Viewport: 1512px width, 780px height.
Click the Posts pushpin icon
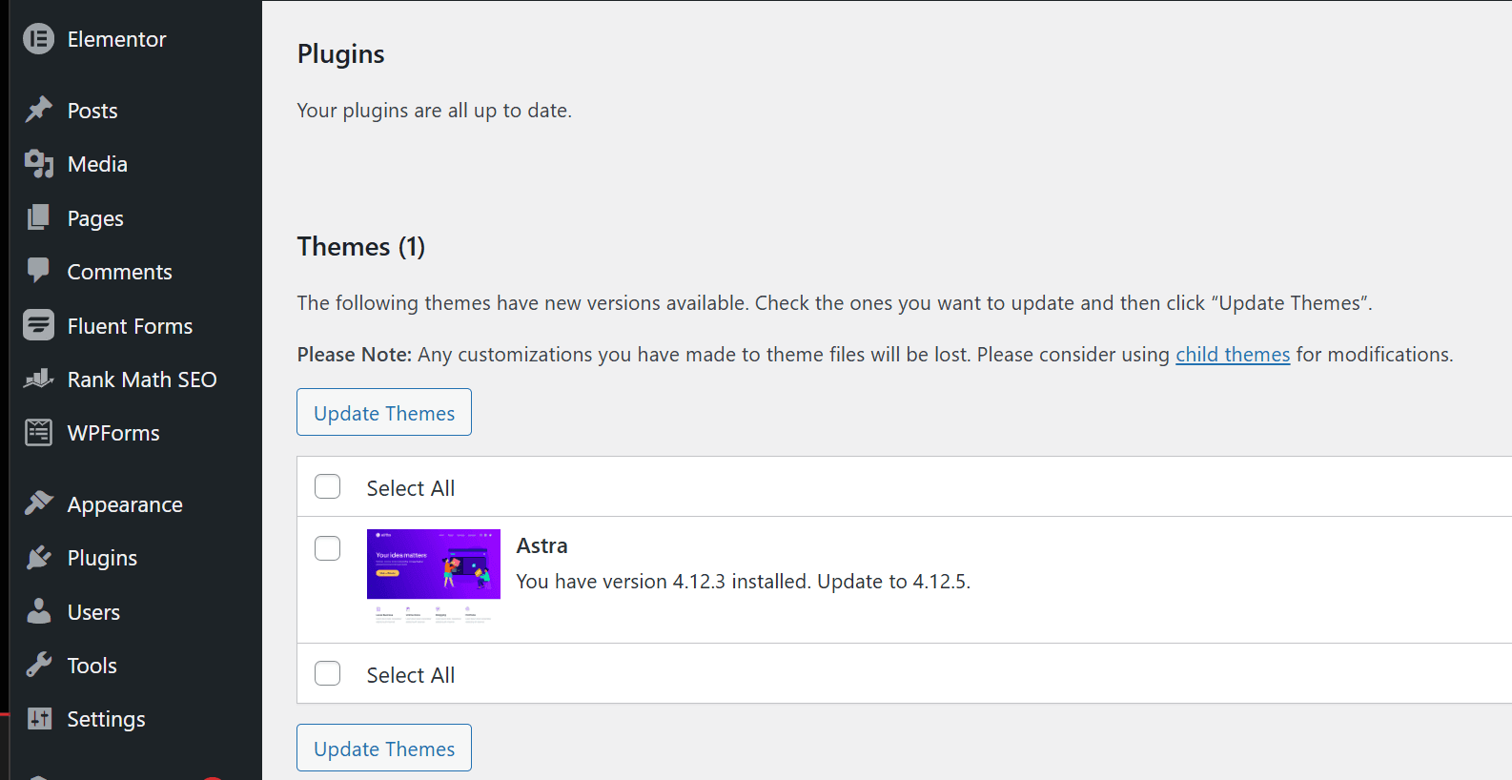38,110
